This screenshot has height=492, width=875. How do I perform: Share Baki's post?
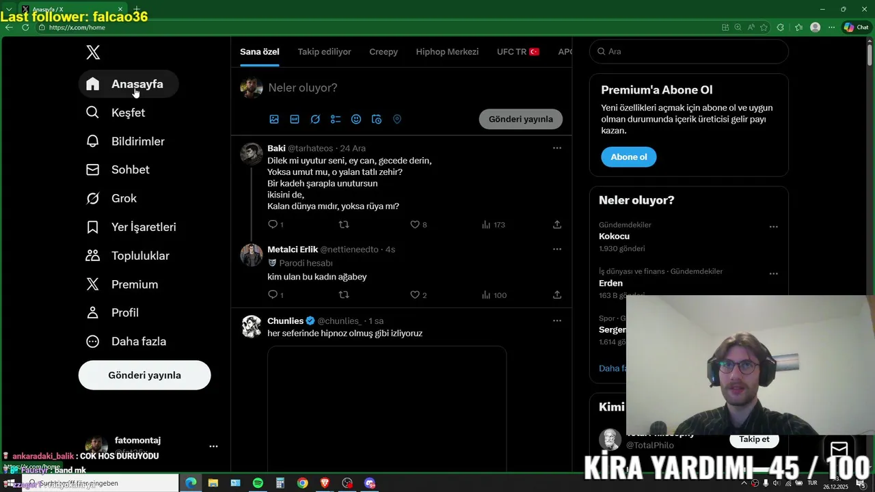point(557,224)
